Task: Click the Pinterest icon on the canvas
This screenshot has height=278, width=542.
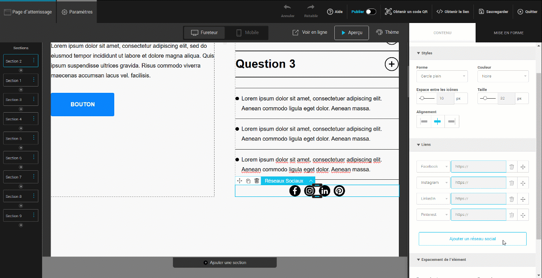Action: click(x=339, y=191)
